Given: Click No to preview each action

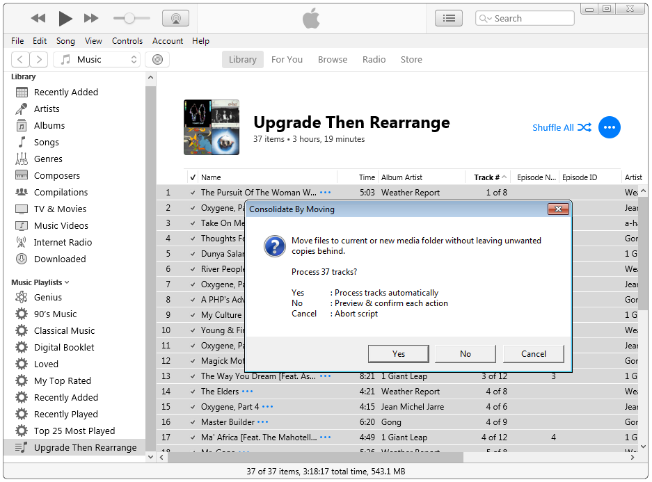Looking at the screenshot, I should click(x=466, y=353).
